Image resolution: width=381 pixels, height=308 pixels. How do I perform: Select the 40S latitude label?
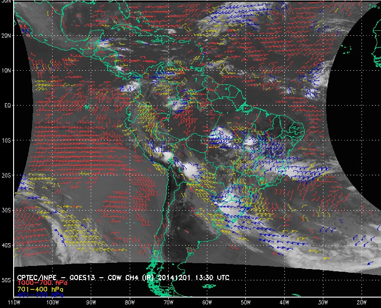6,245
